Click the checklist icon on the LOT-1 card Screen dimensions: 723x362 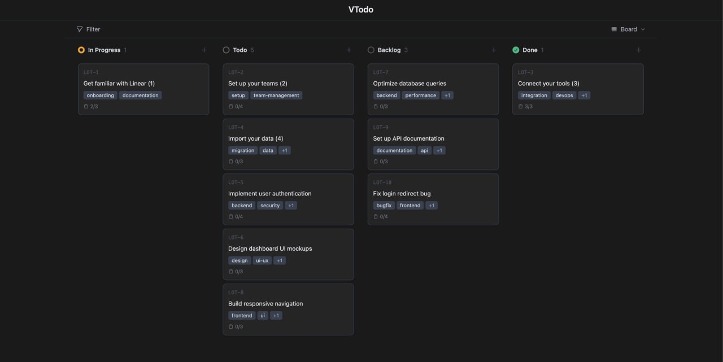(x=85, y=106)
